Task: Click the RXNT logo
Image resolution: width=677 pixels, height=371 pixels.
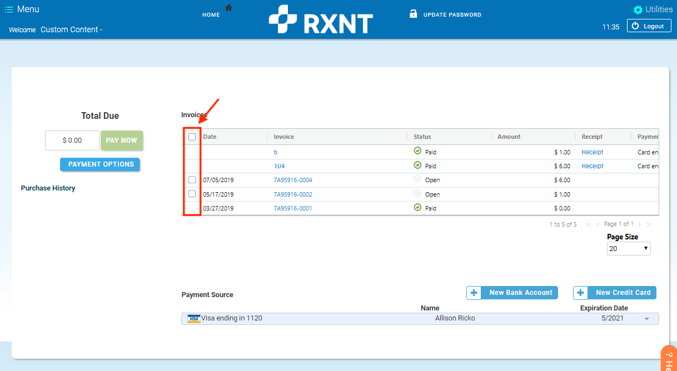Action: (321, 19)
